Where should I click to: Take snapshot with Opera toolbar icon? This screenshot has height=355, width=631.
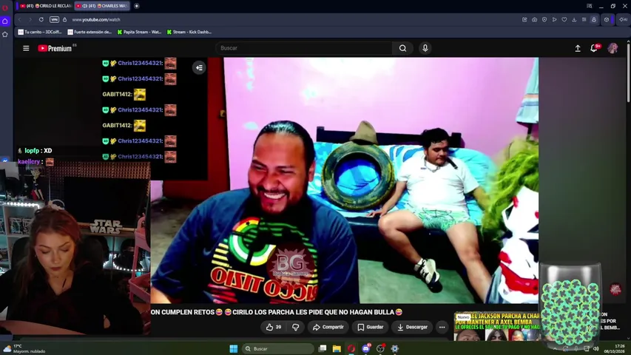click(x=534, y=19)
